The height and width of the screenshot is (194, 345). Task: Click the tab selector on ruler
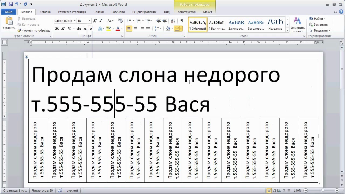[x=4, y=42]
